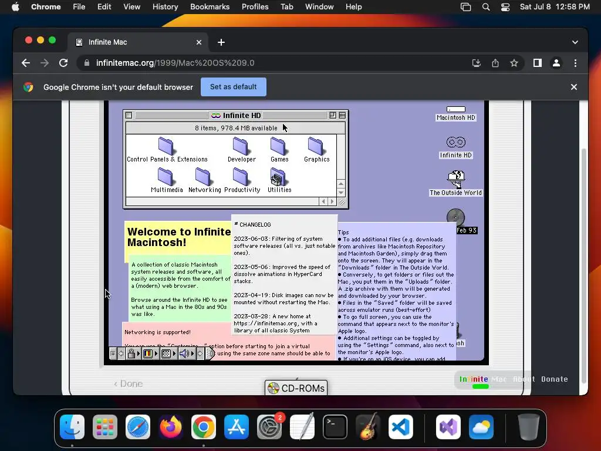Screen dimensions: 601x451
Task: Open Spotlight search in menu bar
Action: point(485,7)
